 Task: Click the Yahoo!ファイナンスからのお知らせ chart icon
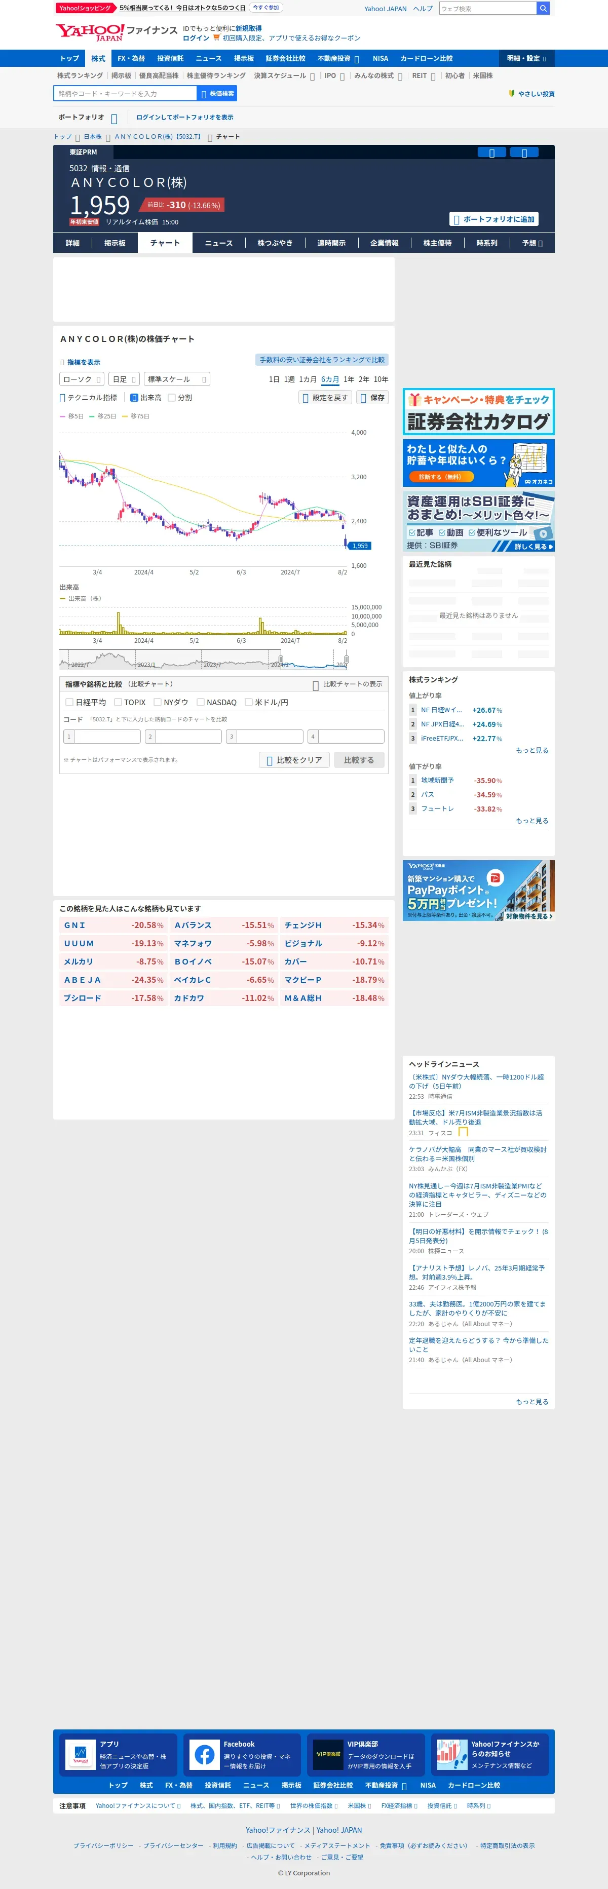452,1755
